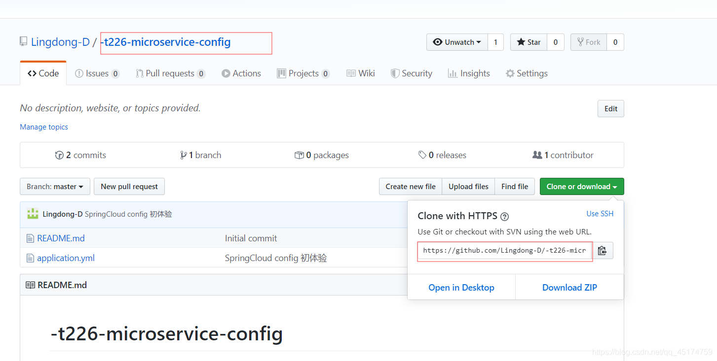View the Insights tab

click(469, 73)
